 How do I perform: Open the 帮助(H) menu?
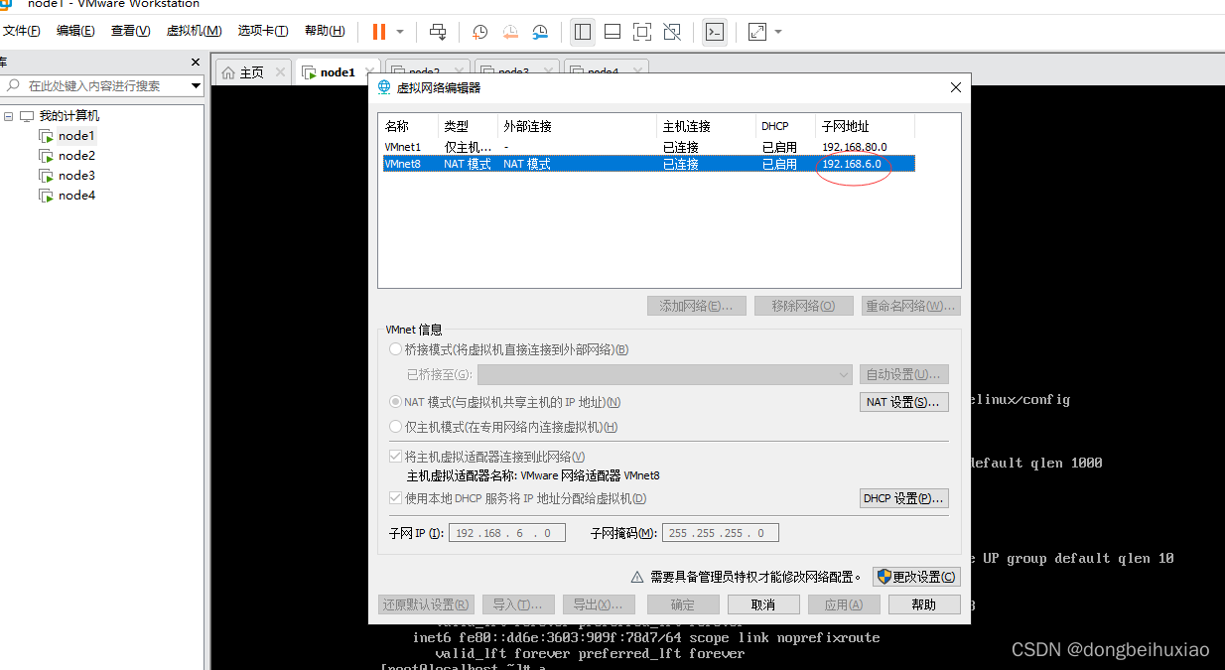pyautogui.click(x=325, y=31)
